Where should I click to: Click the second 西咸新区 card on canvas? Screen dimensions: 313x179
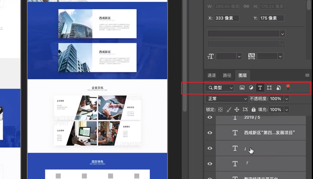click(98, 58)
